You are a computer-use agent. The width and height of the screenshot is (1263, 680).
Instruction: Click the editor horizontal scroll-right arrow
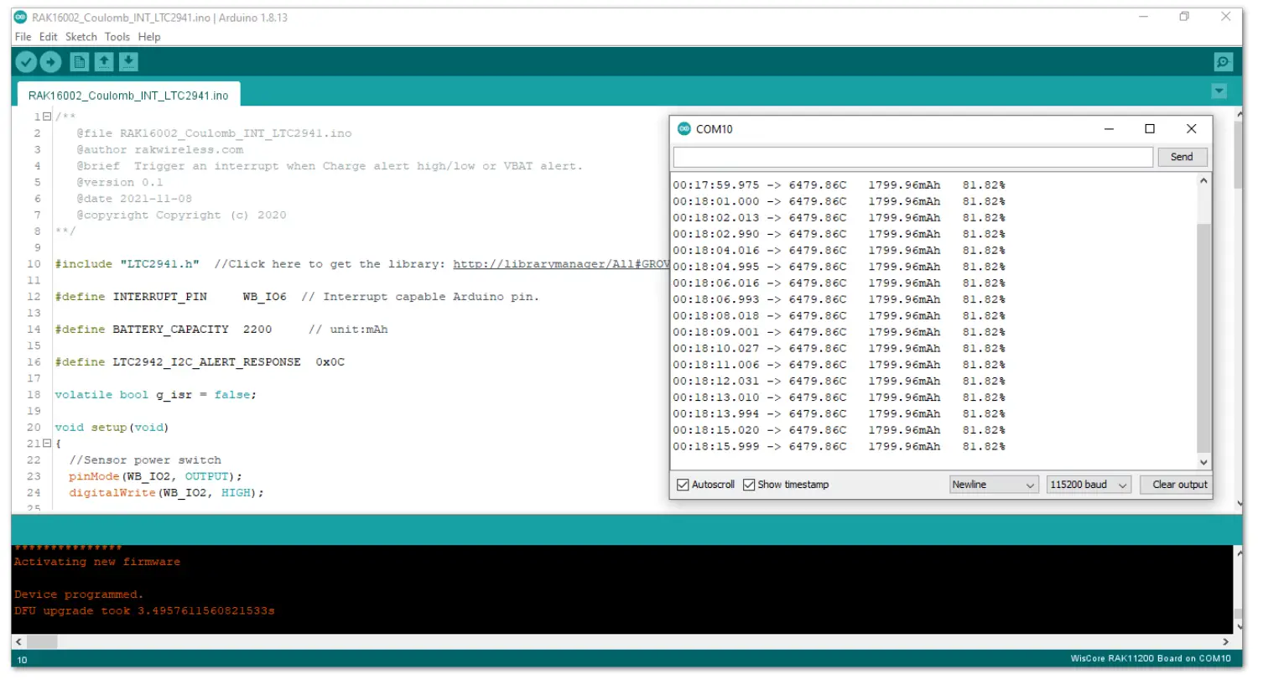[x=1227, y=641]
